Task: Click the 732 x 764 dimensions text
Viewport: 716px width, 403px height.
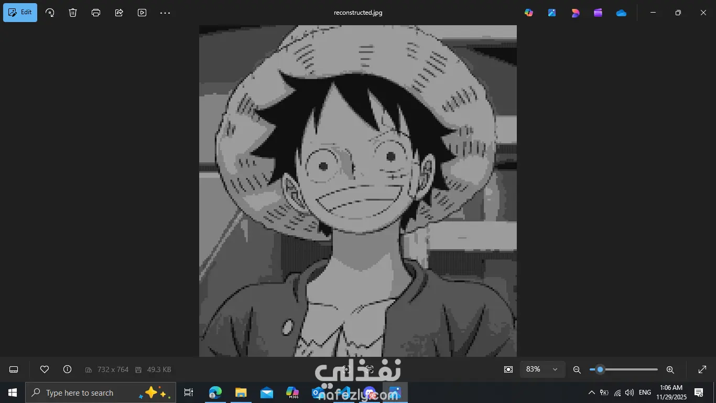Action: 113,369
